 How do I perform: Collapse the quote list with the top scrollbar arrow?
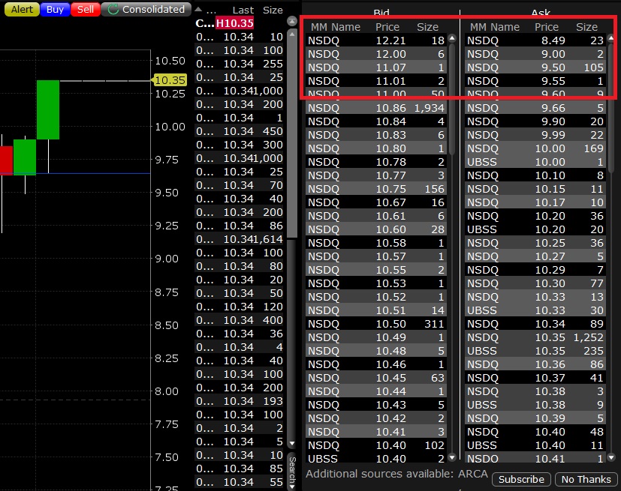[292, 21]
